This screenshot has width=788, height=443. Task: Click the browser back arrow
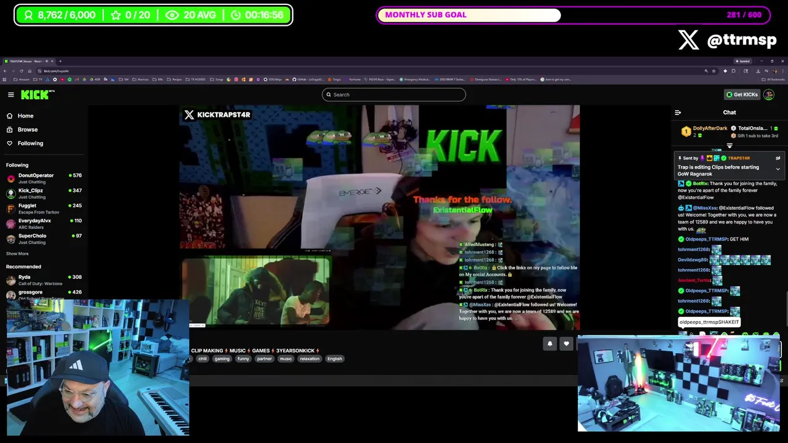(5, 71)
